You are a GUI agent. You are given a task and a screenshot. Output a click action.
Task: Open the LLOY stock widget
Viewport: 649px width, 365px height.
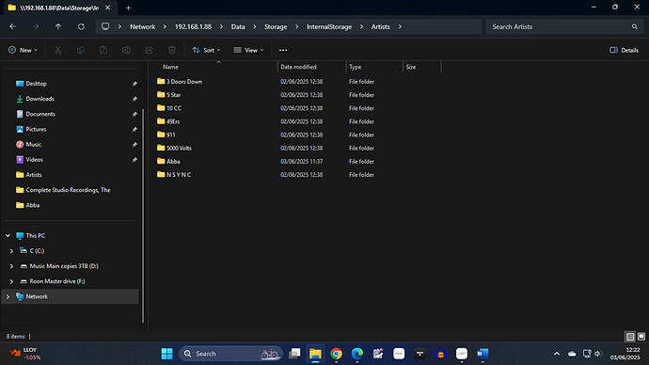tap(24, 354)
